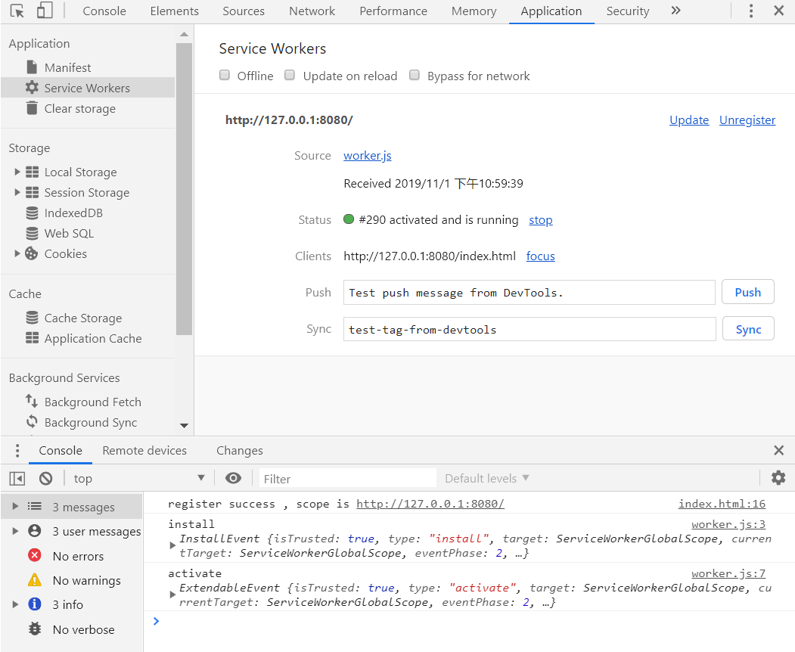Click the Update link
Screen dimensions: 795x652
(x=689, y=120)
